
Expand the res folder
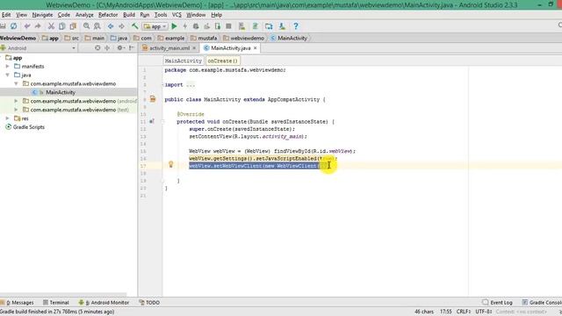[8, 118]
